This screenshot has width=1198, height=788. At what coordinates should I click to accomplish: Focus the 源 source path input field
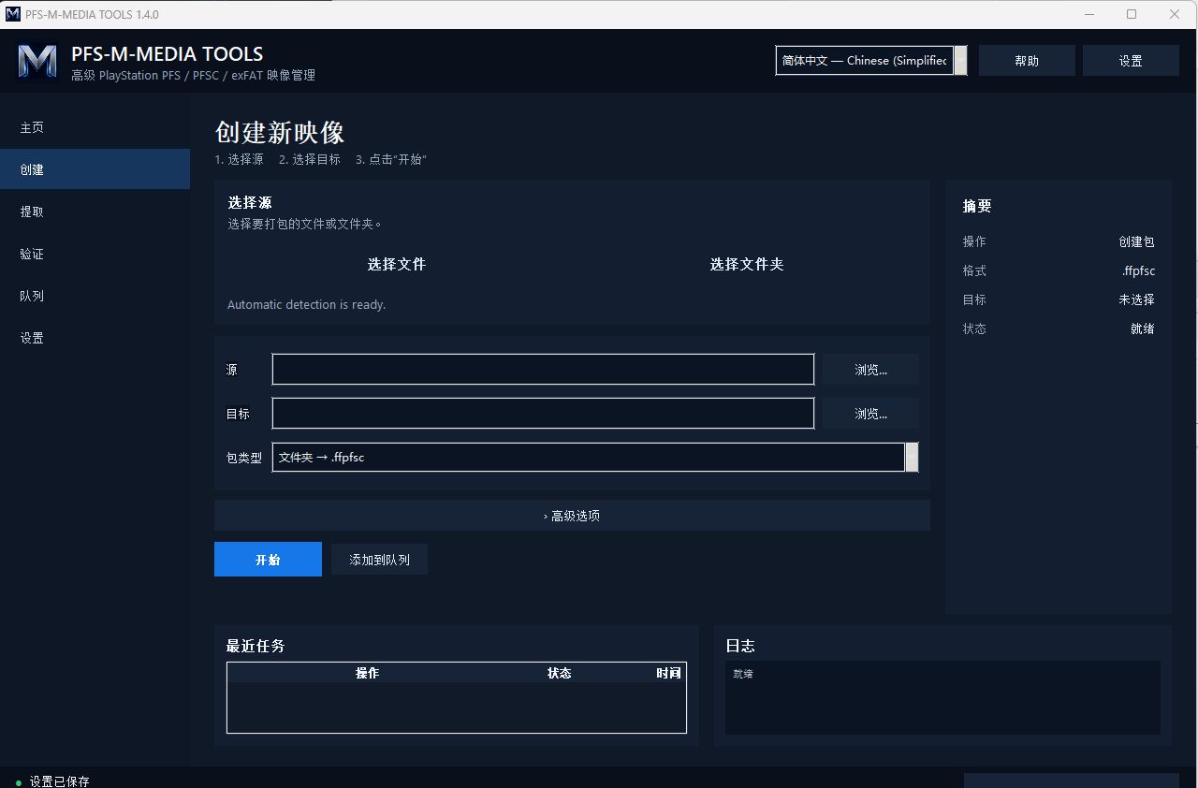click(543, 370)
